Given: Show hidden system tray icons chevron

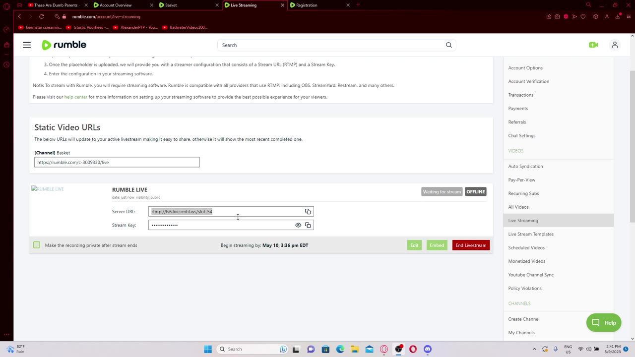Looking at the screenshot, I should tap(534, 349).
